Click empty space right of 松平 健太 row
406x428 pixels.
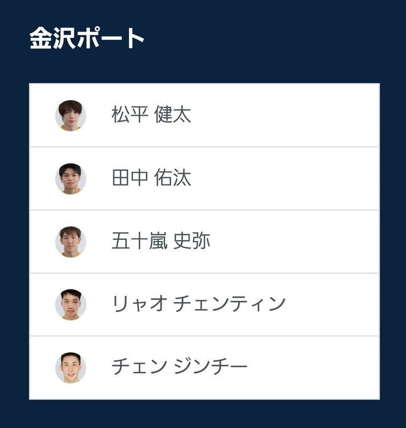tap(302, 115)
